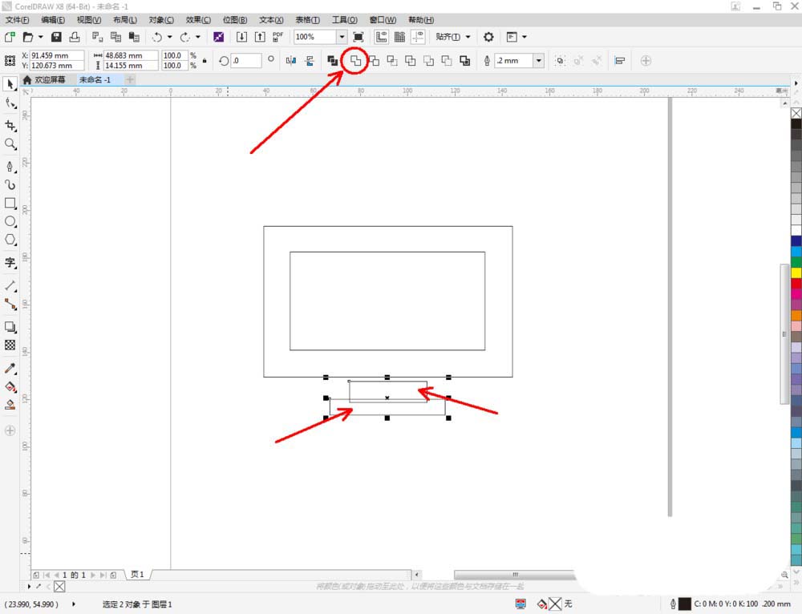Viewport: 802px width, 614px height.
Task: Open the 对象(C) menu
Action: click(x=161, y=20)
